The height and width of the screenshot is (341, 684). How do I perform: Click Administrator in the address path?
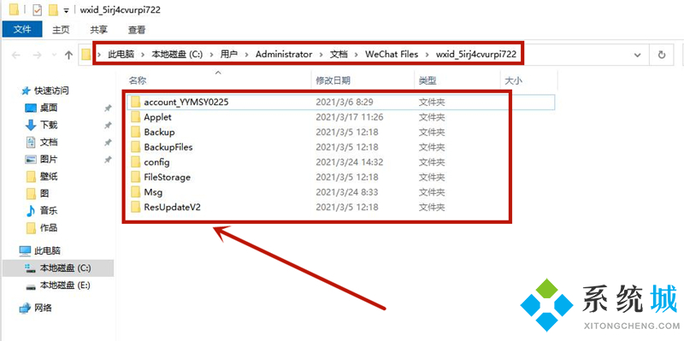pos(284,55)
